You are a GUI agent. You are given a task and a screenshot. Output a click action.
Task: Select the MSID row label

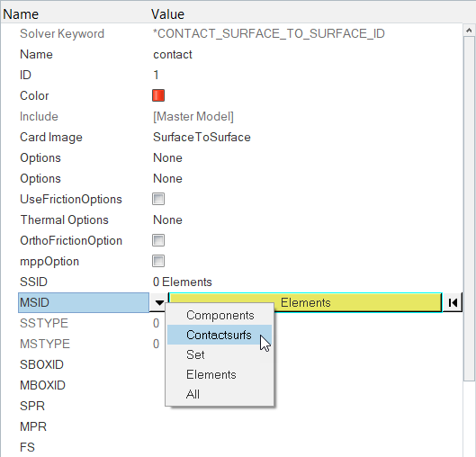point(84,302)
